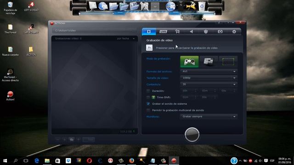Click the blue help icon in tray
Viewport: 294px width, 165px height.
234,161
